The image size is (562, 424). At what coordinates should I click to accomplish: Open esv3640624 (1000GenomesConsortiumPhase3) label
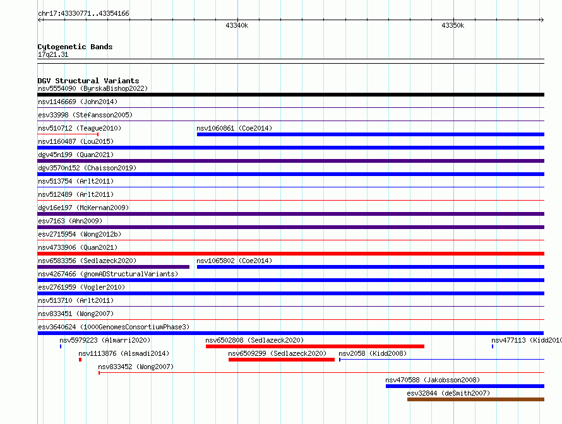[x=114, y=327]
